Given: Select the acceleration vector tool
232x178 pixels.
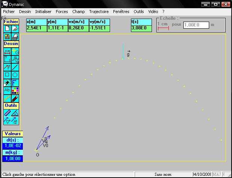Looking at the screenshot, I should point(15,121).
